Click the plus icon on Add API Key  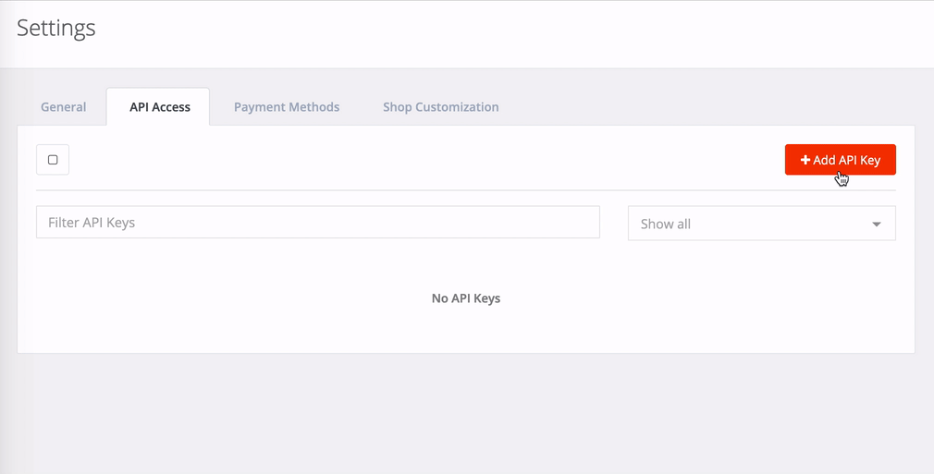coord(805,160)
